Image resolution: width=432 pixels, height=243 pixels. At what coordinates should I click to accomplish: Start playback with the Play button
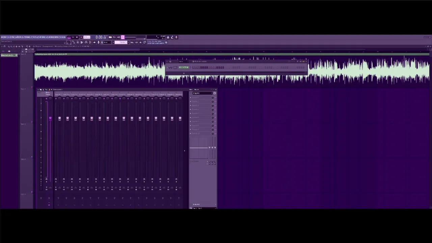pos(73,37)
